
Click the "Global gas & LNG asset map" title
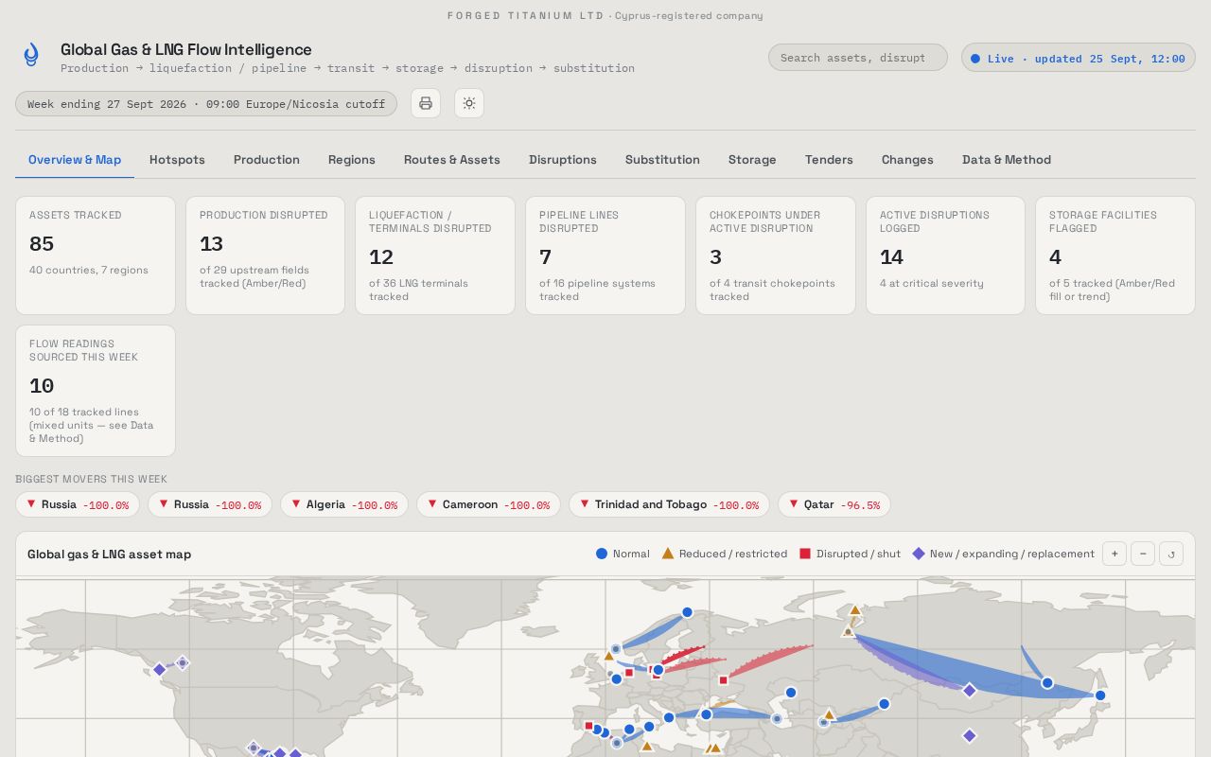pos(109,555)
